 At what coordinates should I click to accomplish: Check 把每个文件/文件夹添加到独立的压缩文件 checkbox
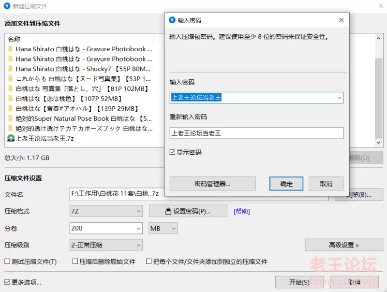click(149, 261)
